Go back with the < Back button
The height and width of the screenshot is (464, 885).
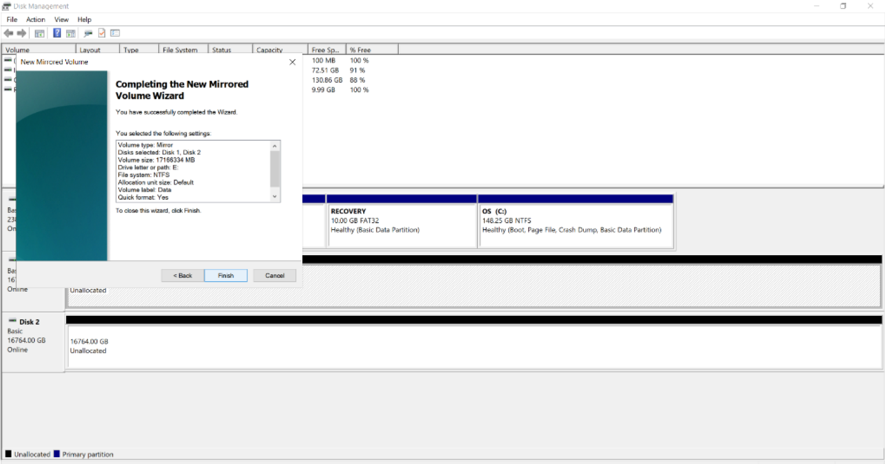pyautogui.click(x=182, y=275)
